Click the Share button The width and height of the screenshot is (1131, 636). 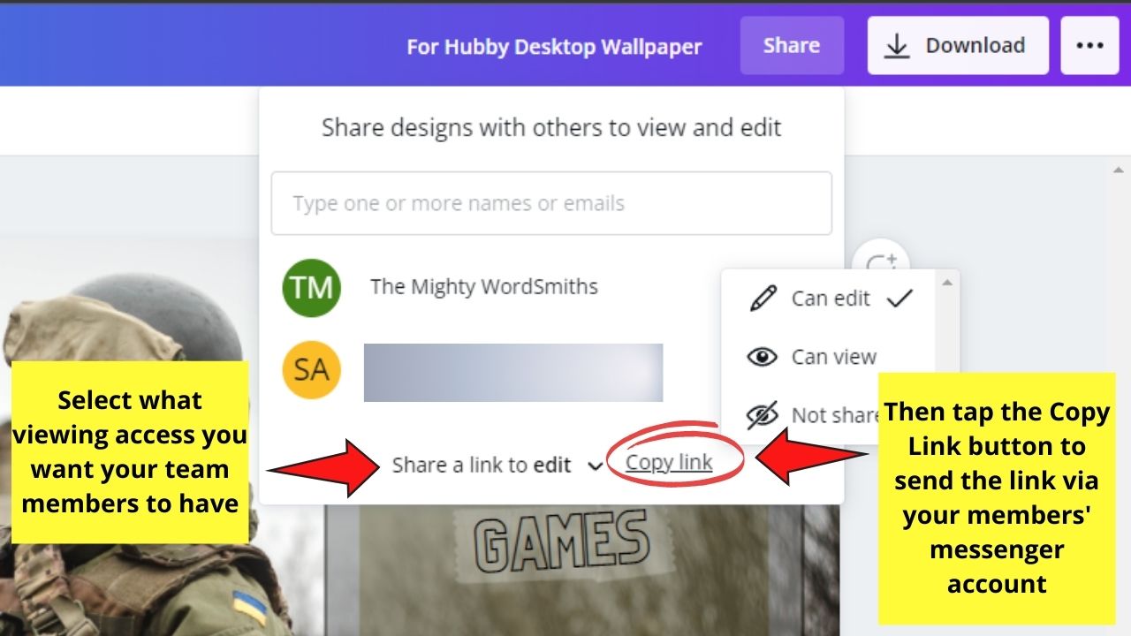click(792, 46)
